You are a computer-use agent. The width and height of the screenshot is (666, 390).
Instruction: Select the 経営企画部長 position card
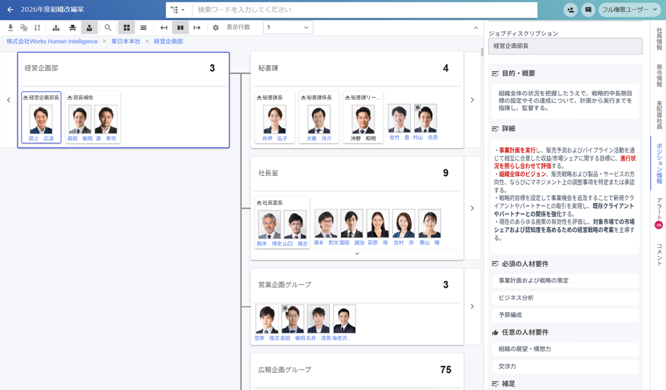[x=41, y=118]
